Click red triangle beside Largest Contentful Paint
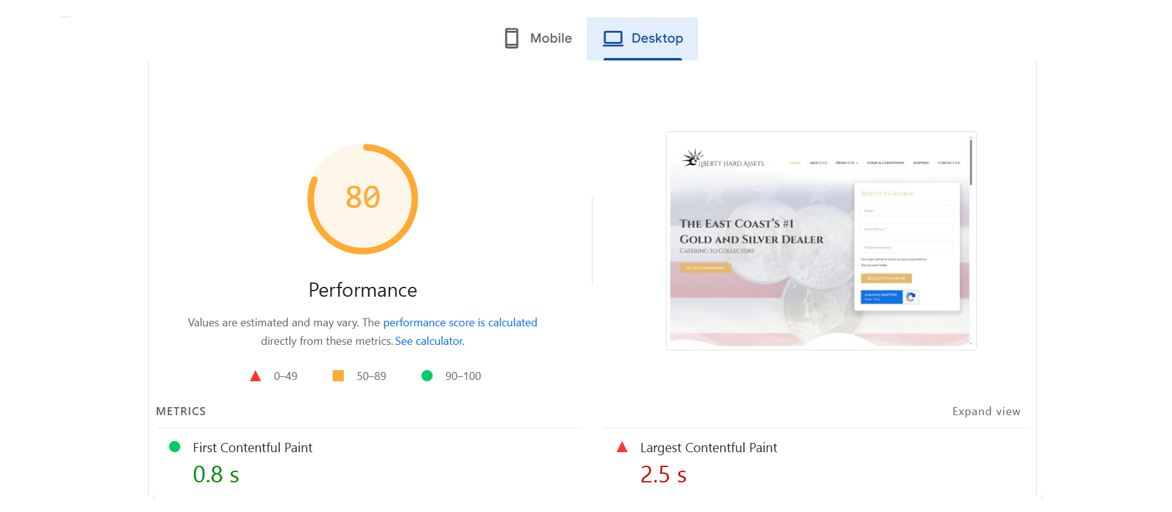The image size is (1172, 512). click(x=622, y=447)
